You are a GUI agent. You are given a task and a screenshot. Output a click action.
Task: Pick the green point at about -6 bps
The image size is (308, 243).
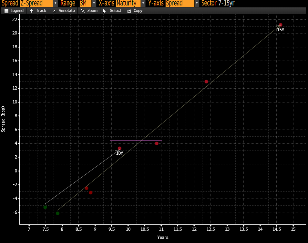57,213
